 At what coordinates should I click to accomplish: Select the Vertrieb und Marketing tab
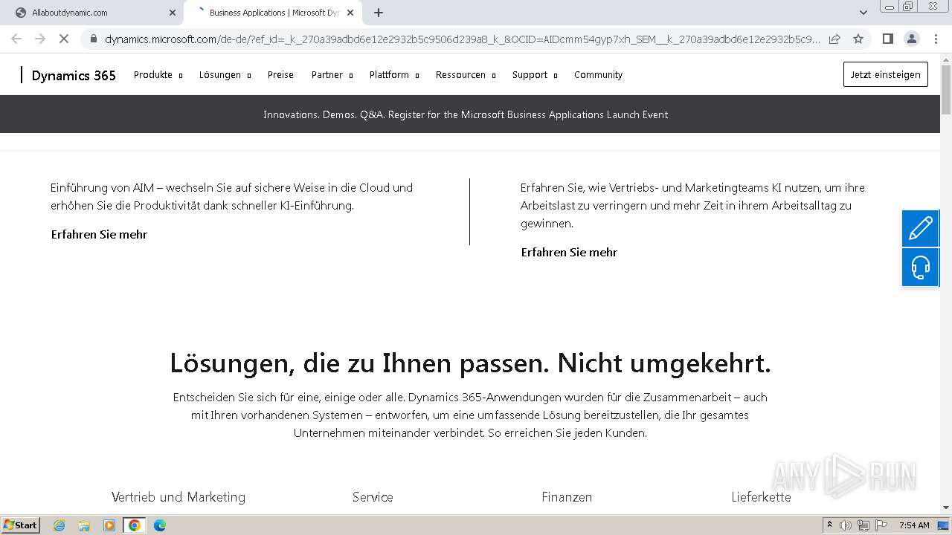click(178, 497)
